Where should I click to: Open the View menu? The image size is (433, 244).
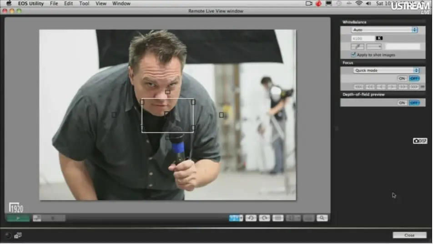tap(101, 4)
